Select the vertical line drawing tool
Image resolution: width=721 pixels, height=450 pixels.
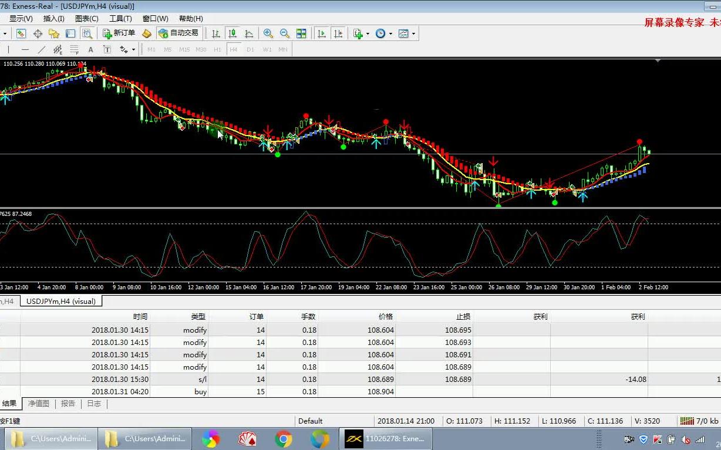pos(8,49)
